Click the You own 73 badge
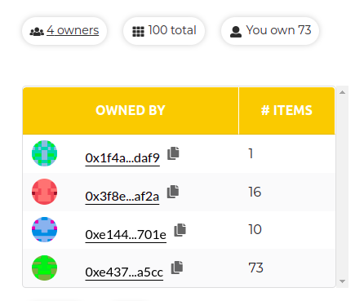Viewport: 364px width, 301px height. (270, 31)
